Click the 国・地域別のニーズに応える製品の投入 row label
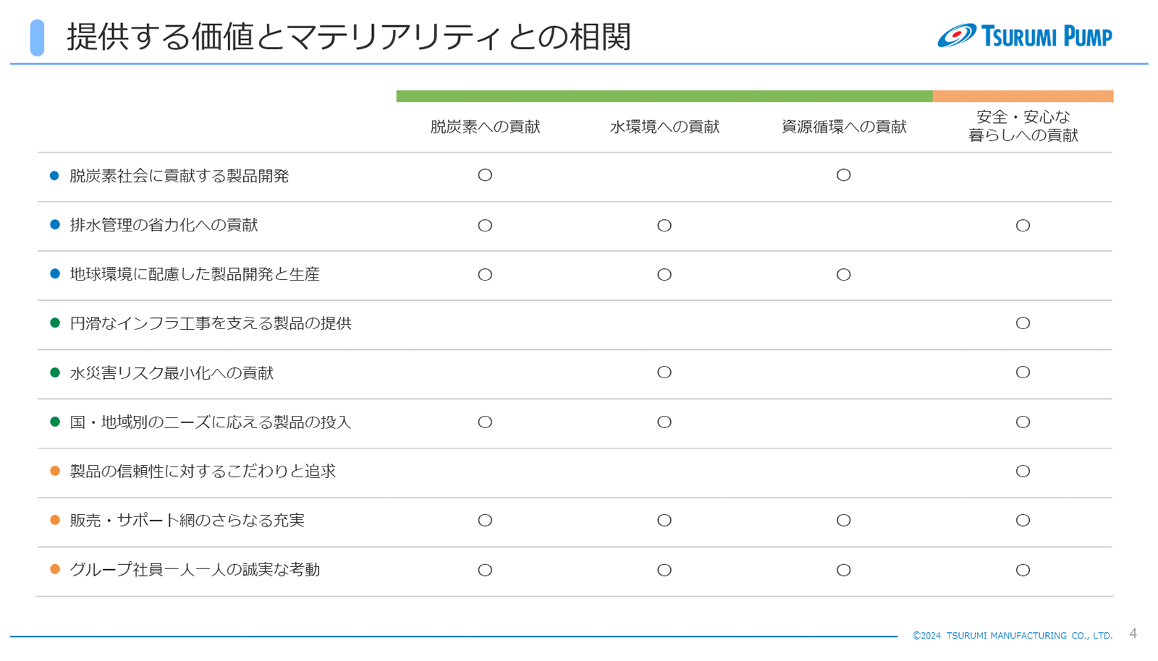This screenshot has height=661, width=1158. [210, 422]
